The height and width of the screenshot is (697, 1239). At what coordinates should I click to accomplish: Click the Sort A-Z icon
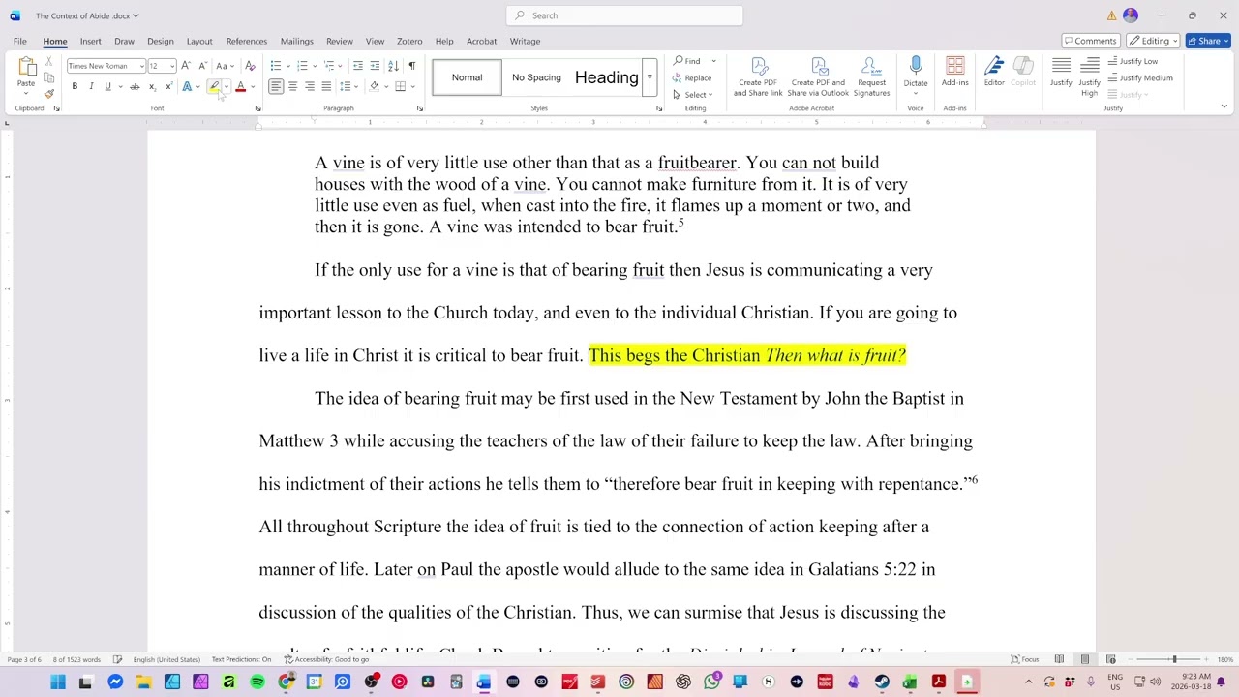click(393, 65)
